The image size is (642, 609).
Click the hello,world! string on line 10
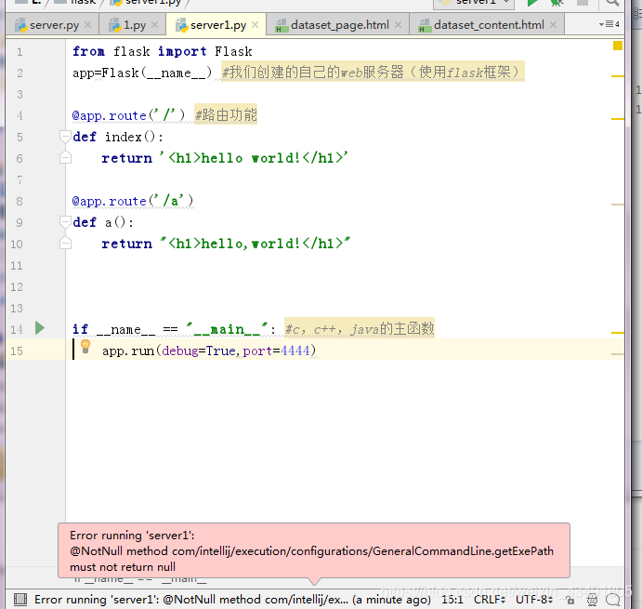click(x=255, y=244)
